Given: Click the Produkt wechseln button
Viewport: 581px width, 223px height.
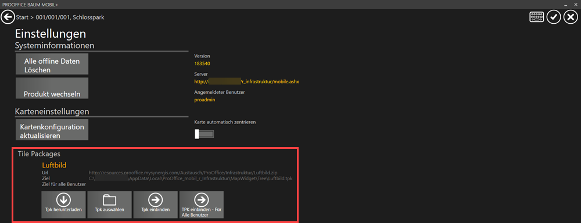Looking at the screenshot, I should (52, 88).
